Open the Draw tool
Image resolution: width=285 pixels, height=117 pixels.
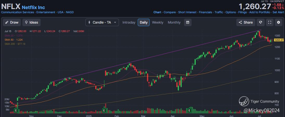(x=12, y=23)
